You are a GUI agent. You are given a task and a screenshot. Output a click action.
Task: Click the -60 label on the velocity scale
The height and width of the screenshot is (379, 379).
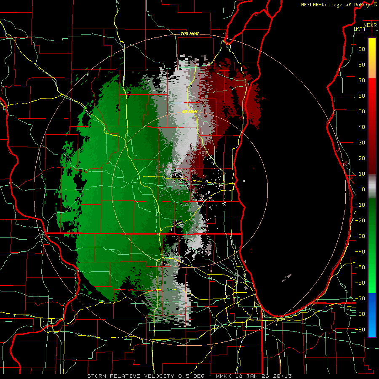(360, 283)
